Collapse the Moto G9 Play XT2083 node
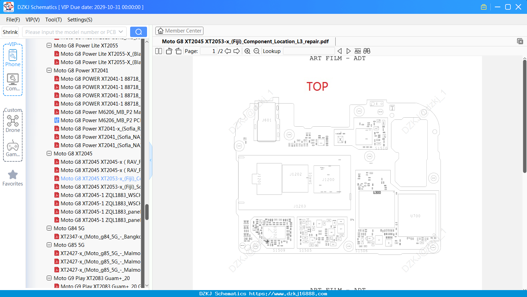This screenshot has height=297, width=527. point(49,278)
